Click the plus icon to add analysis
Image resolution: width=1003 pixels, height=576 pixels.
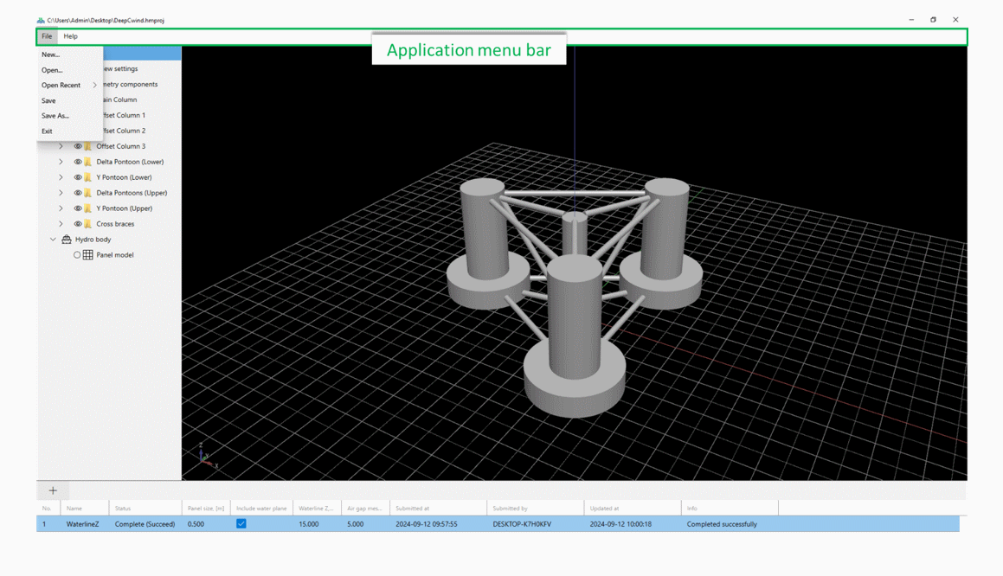[53, 490]
